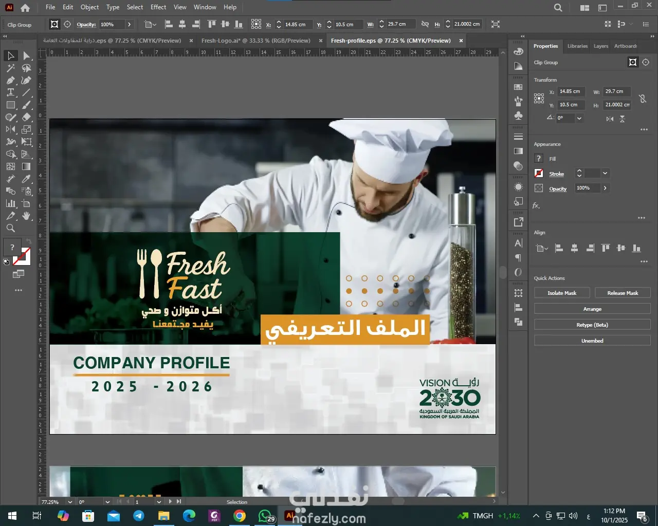This screenshot has height=526, width=658.
Task: Open the Windows Start menu
Action: [x=12, y=516]
